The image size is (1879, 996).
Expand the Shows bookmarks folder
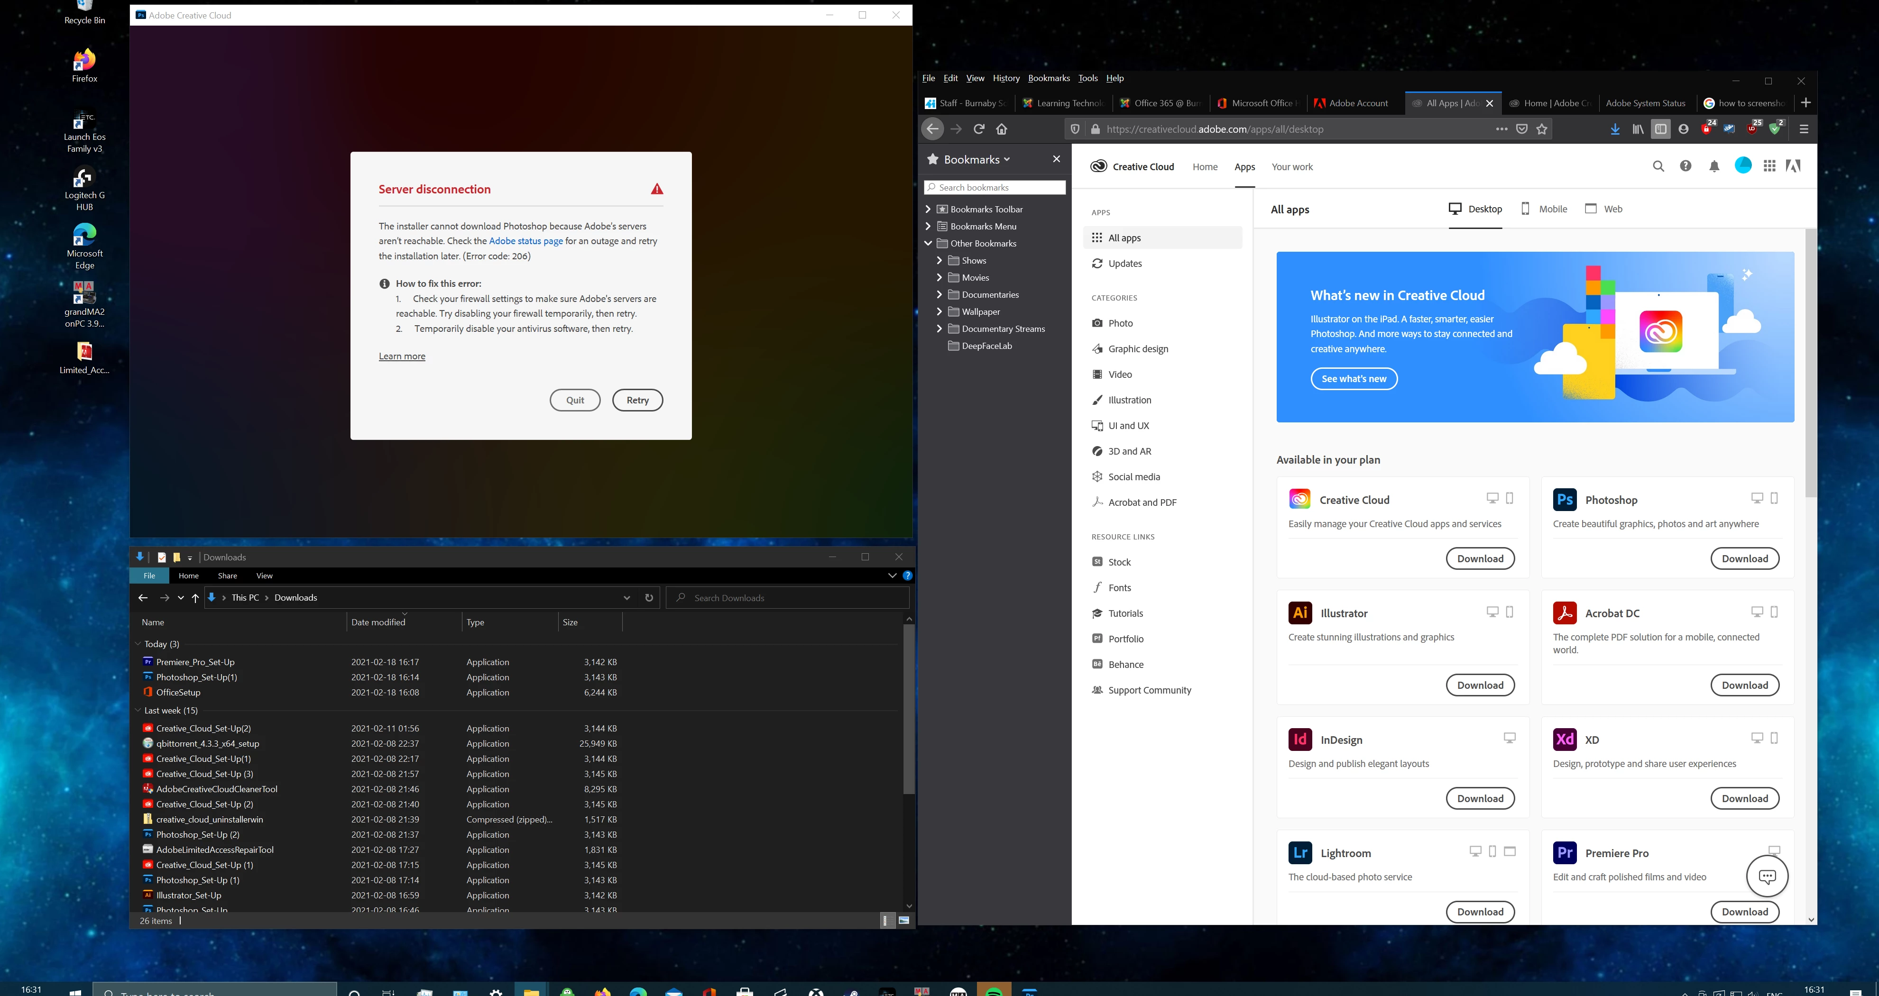click(x=939, y=260)
